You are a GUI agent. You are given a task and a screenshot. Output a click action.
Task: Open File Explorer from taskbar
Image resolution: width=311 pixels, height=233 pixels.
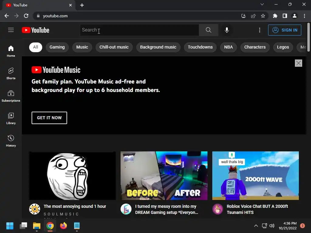37,226
